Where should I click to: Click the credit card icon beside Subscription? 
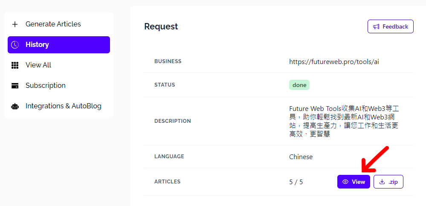pos(15,86)
